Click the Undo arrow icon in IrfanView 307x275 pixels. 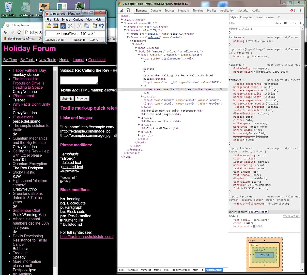pos(101,26)
